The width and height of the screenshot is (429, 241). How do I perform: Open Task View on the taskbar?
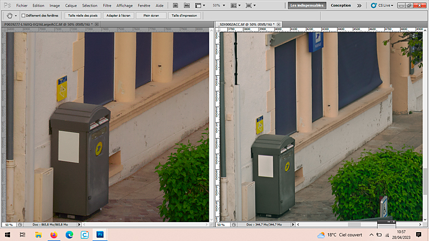pos(23,235)
